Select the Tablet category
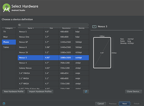The width and height of the screenshot is (144, 106). coord(9,47)
